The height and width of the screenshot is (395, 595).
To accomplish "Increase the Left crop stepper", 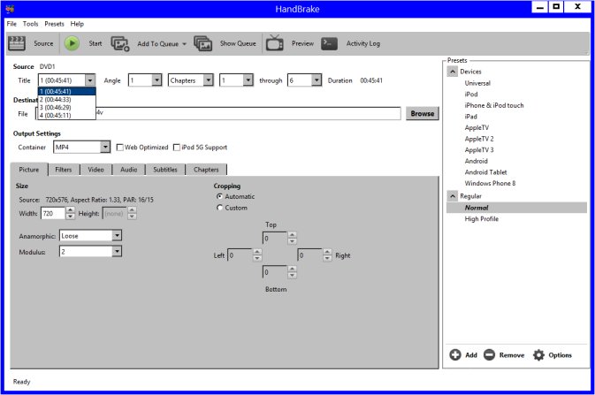I will [257, 252].
